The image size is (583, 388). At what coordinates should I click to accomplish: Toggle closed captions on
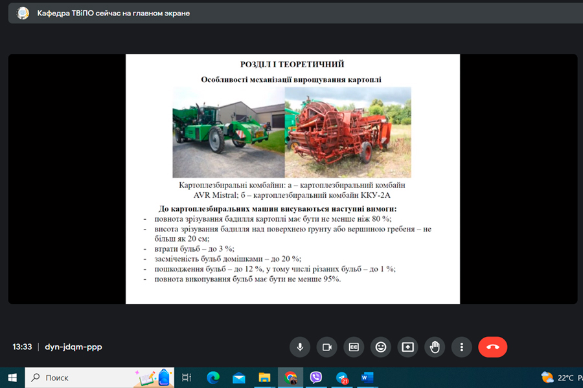tap(354, 347)
